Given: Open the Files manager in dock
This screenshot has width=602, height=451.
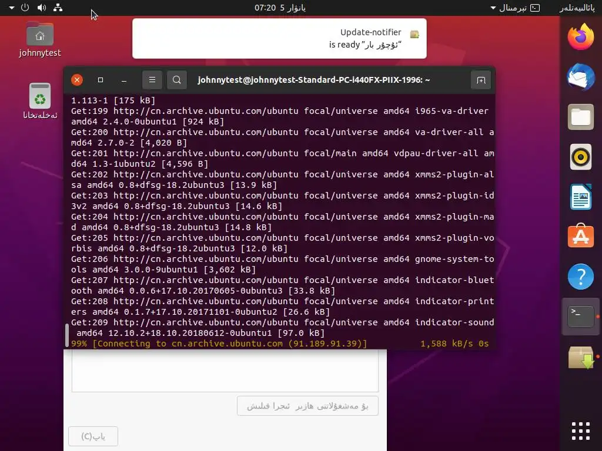Looking at the screenshot, I should point(580,117).
